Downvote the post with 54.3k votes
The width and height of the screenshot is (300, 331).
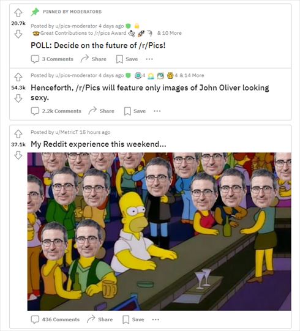coord(18,98)
